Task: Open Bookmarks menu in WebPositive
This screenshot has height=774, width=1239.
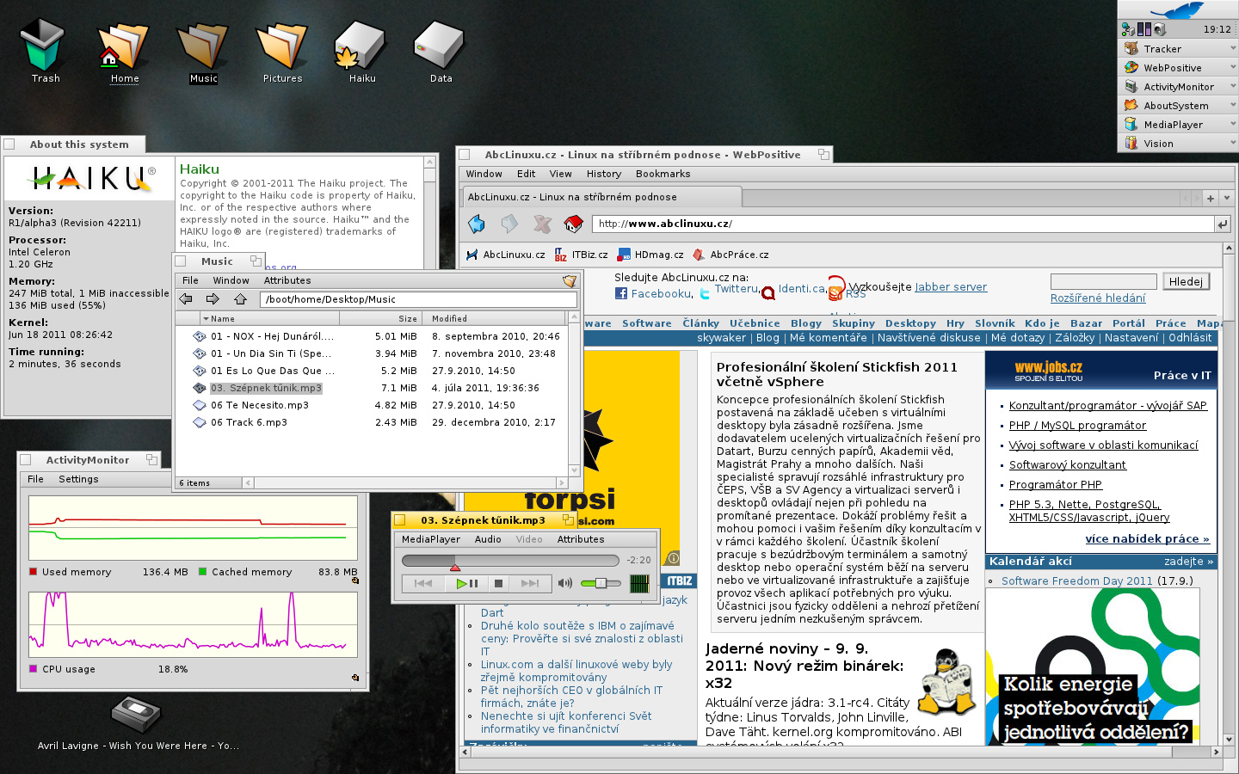Action: tap(663, 174)
